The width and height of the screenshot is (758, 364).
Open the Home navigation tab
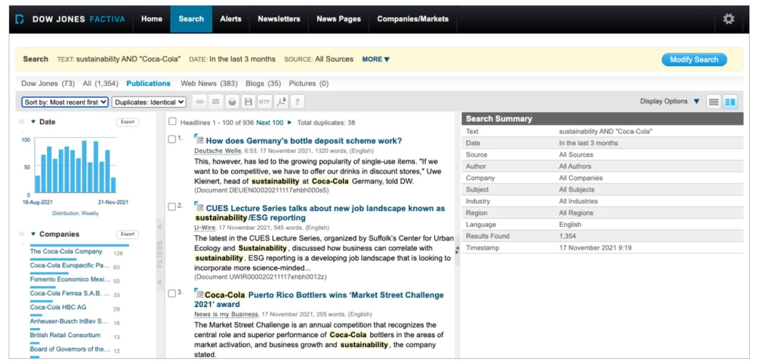point(152,19)
